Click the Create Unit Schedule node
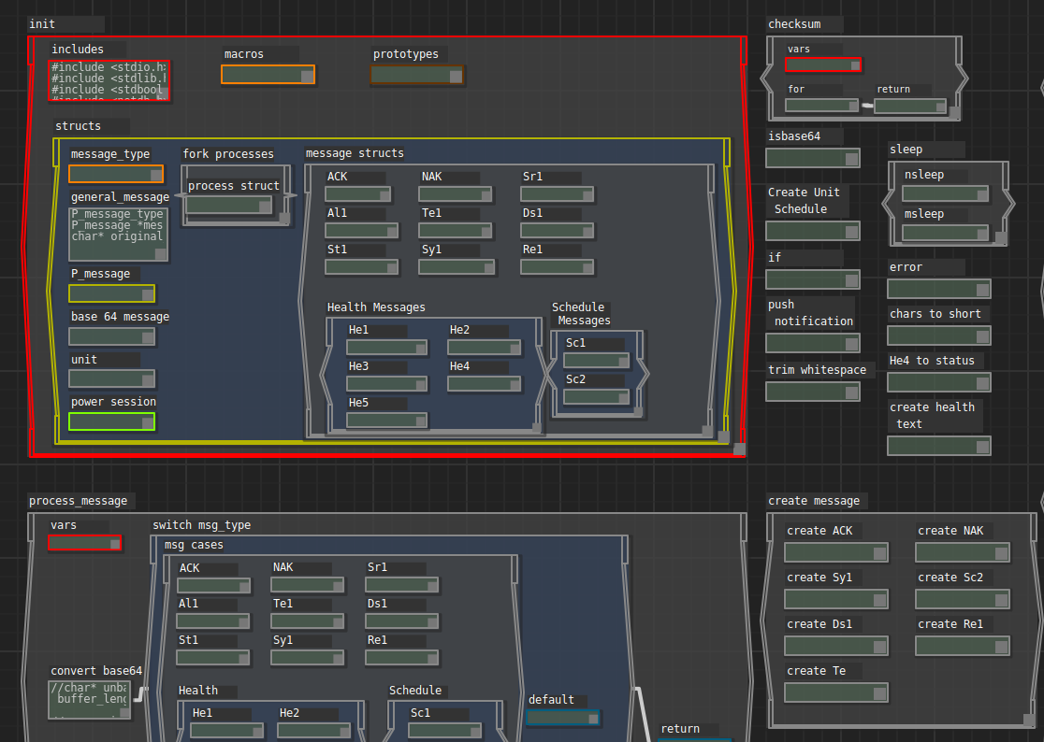The height and width of the screenshot is (742, 1044). (813, 230)
